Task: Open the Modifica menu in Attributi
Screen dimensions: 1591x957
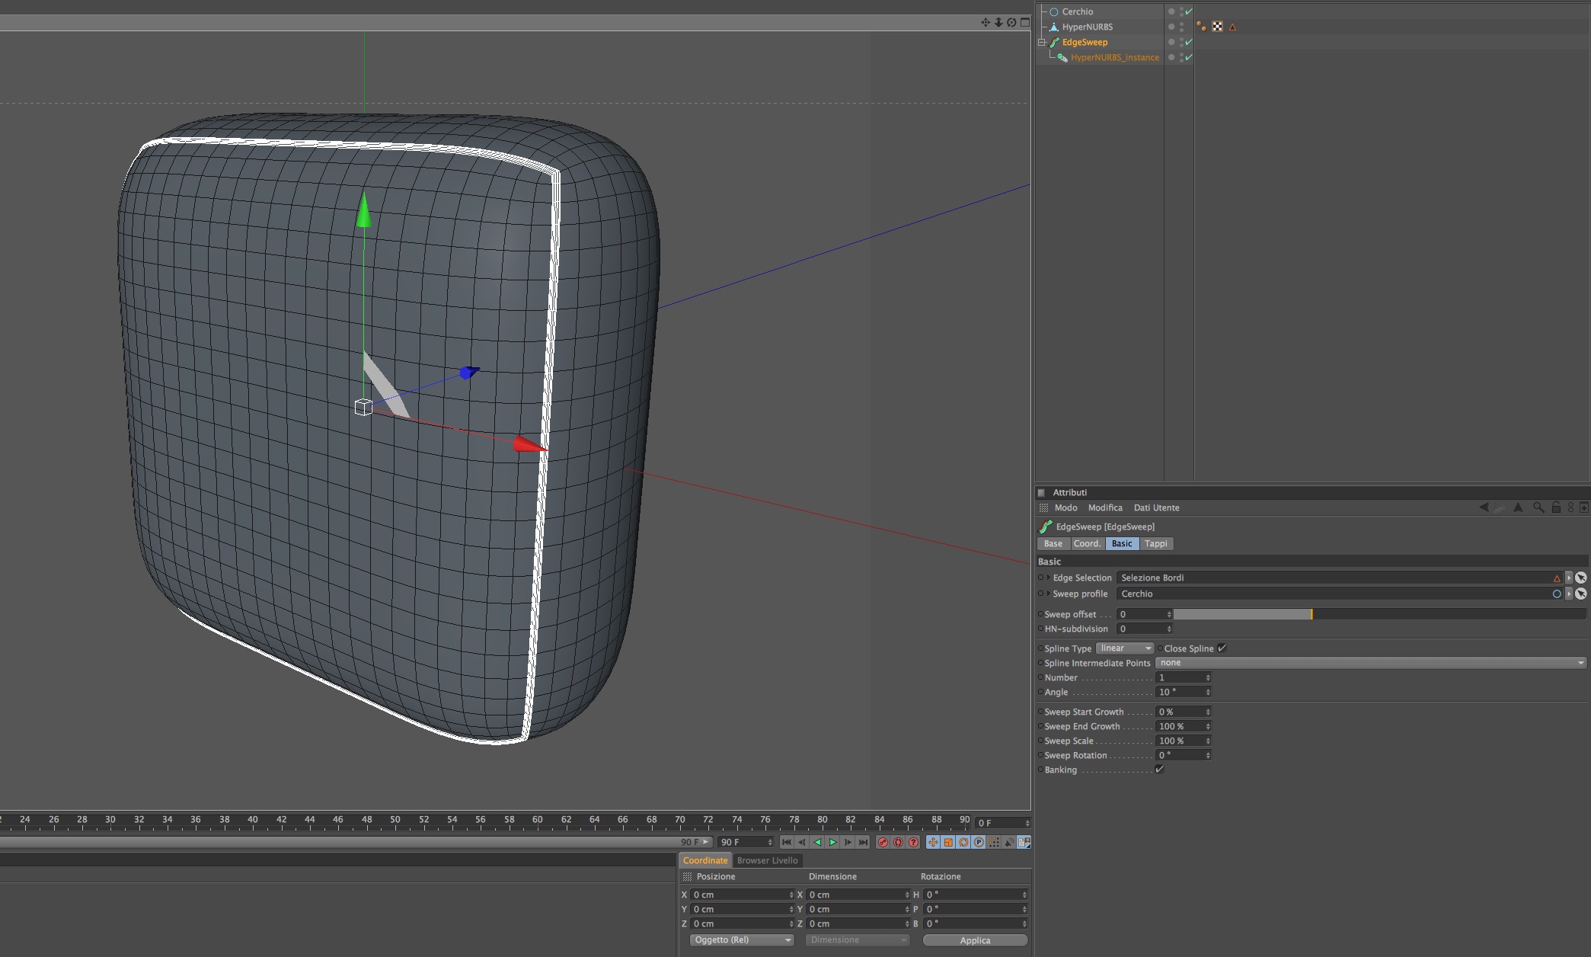Action: tap(1104, 507)
